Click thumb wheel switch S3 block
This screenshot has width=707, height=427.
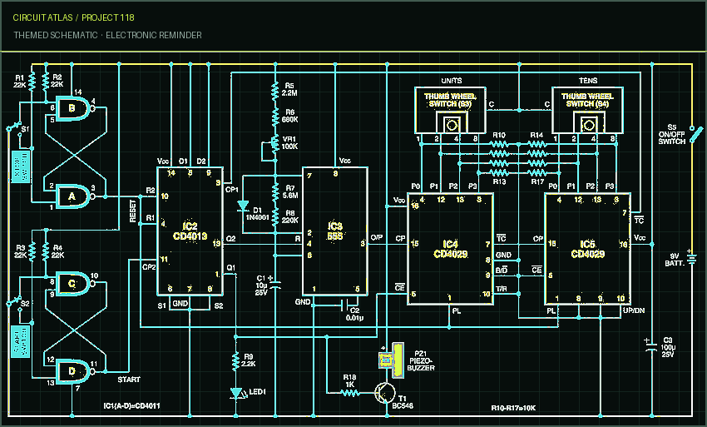450,110
